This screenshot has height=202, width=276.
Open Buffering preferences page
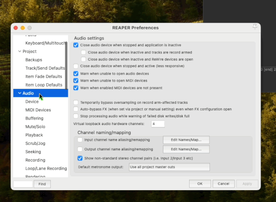click(x=34, y=118)
